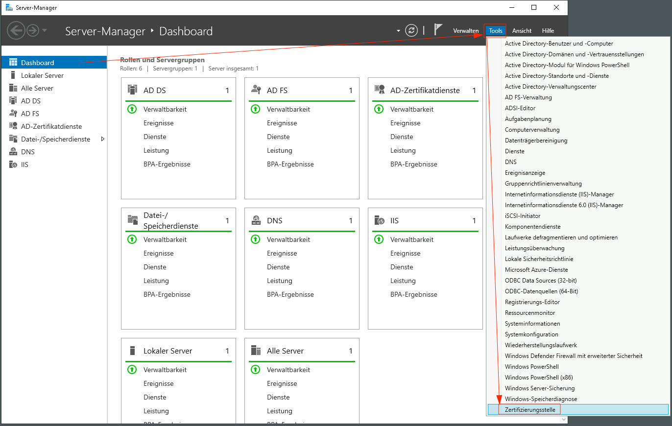The image size is (672, 426).
Task: Click green status icon in IIS tile
Action: click(379, 239)
